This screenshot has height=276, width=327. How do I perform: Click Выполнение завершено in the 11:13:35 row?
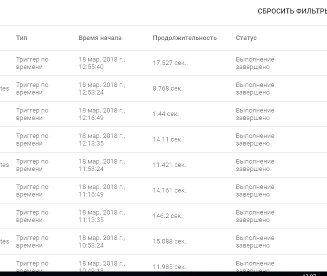(x=255, y=216)
